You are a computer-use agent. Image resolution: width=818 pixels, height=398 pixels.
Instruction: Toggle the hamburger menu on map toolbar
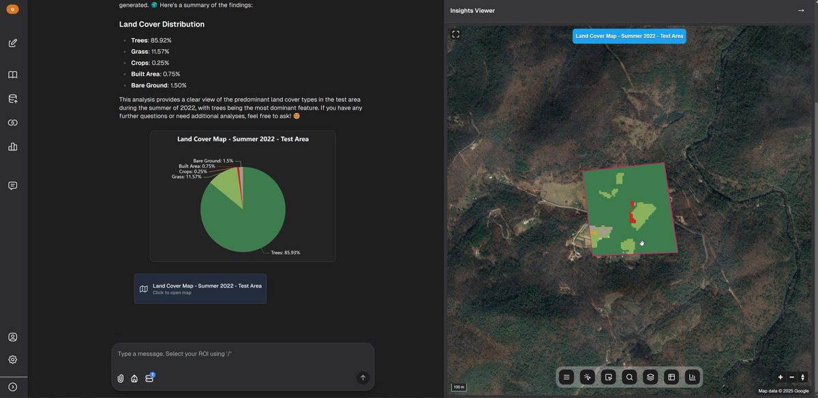tap(566, 376)
